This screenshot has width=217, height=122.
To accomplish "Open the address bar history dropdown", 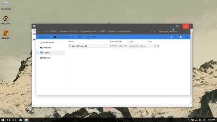I will (x=152, y=32).
